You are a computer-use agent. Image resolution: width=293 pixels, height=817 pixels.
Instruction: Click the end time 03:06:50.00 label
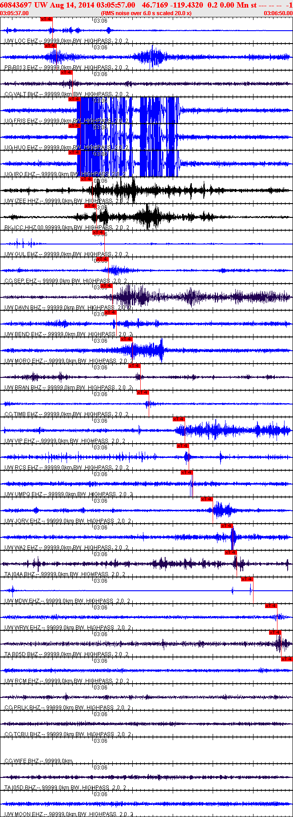pyautogui.click(x=278, y=13)
